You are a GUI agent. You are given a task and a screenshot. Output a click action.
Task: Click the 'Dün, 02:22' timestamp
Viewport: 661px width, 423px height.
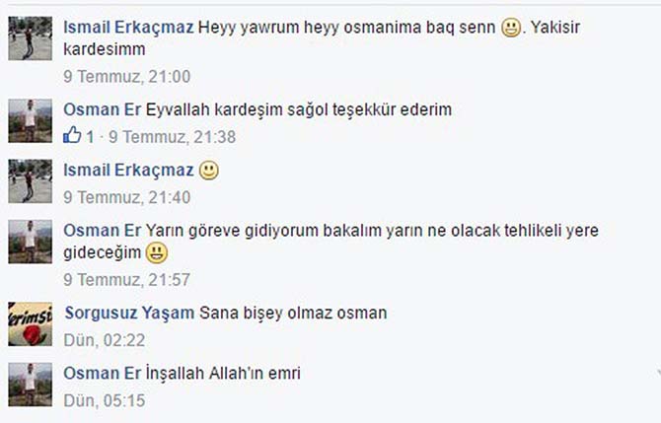(105, 340)
